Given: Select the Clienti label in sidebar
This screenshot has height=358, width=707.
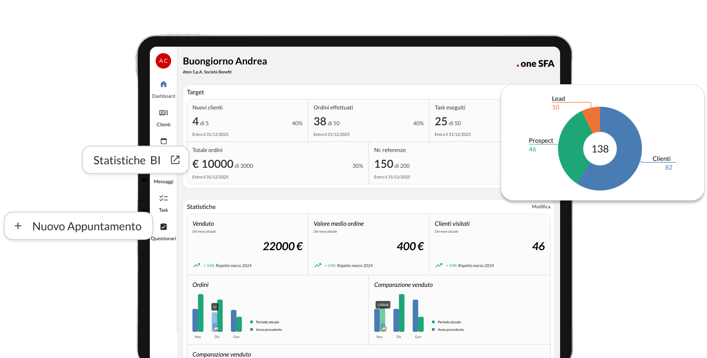Looking at the screenshot, I should tap(163, 124).
